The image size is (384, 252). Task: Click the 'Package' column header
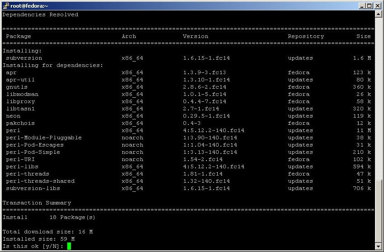point(19,36)
